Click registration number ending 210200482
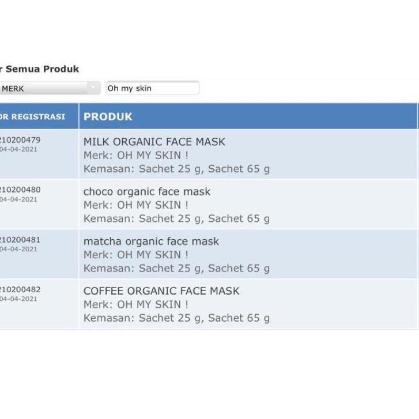Screen dimensions: 419x419 21,289
